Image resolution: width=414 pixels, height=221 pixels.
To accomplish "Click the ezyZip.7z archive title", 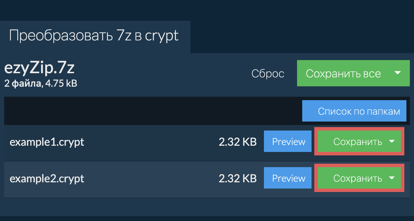I will tap(39, 68).
